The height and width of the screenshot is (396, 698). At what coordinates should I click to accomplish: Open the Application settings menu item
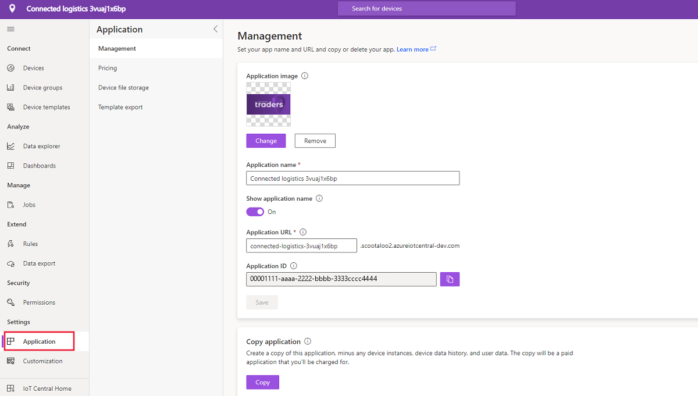click(40, 341)
